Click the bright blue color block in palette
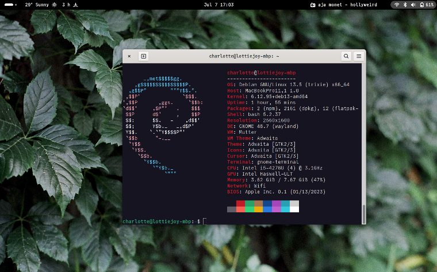The width and height of the screenshot is (437, 272). (x=267, y=209)
